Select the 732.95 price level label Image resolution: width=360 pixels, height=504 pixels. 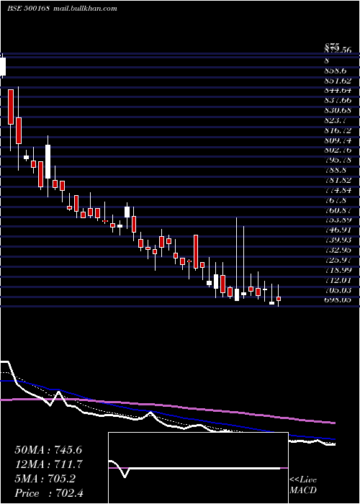(338, 250)
